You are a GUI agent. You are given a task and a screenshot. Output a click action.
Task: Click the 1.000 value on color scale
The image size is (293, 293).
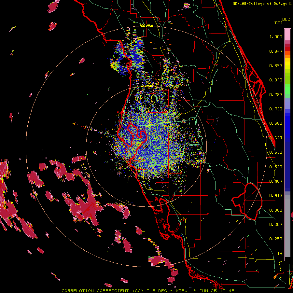coord(276,36)
